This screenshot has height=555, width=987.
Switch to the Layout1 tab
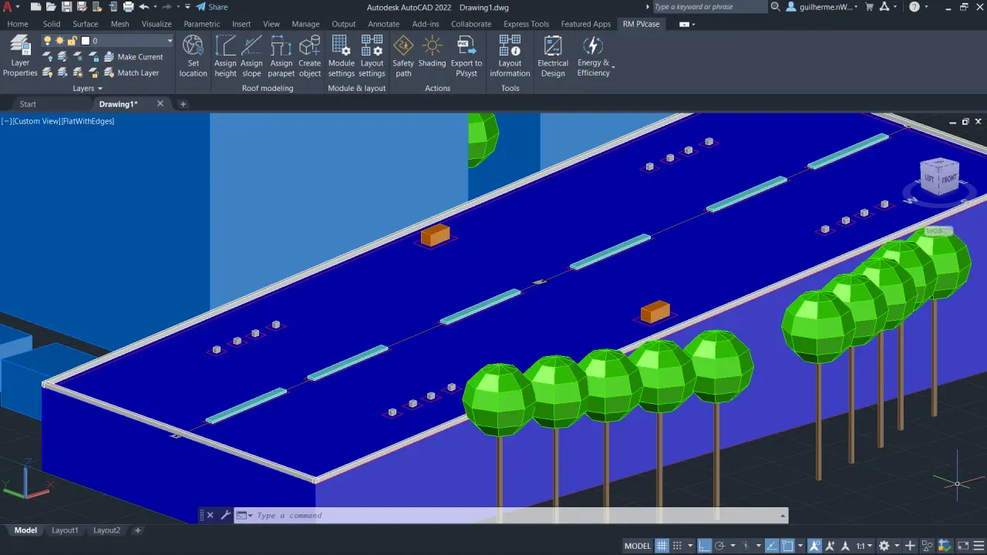(65, 530)
